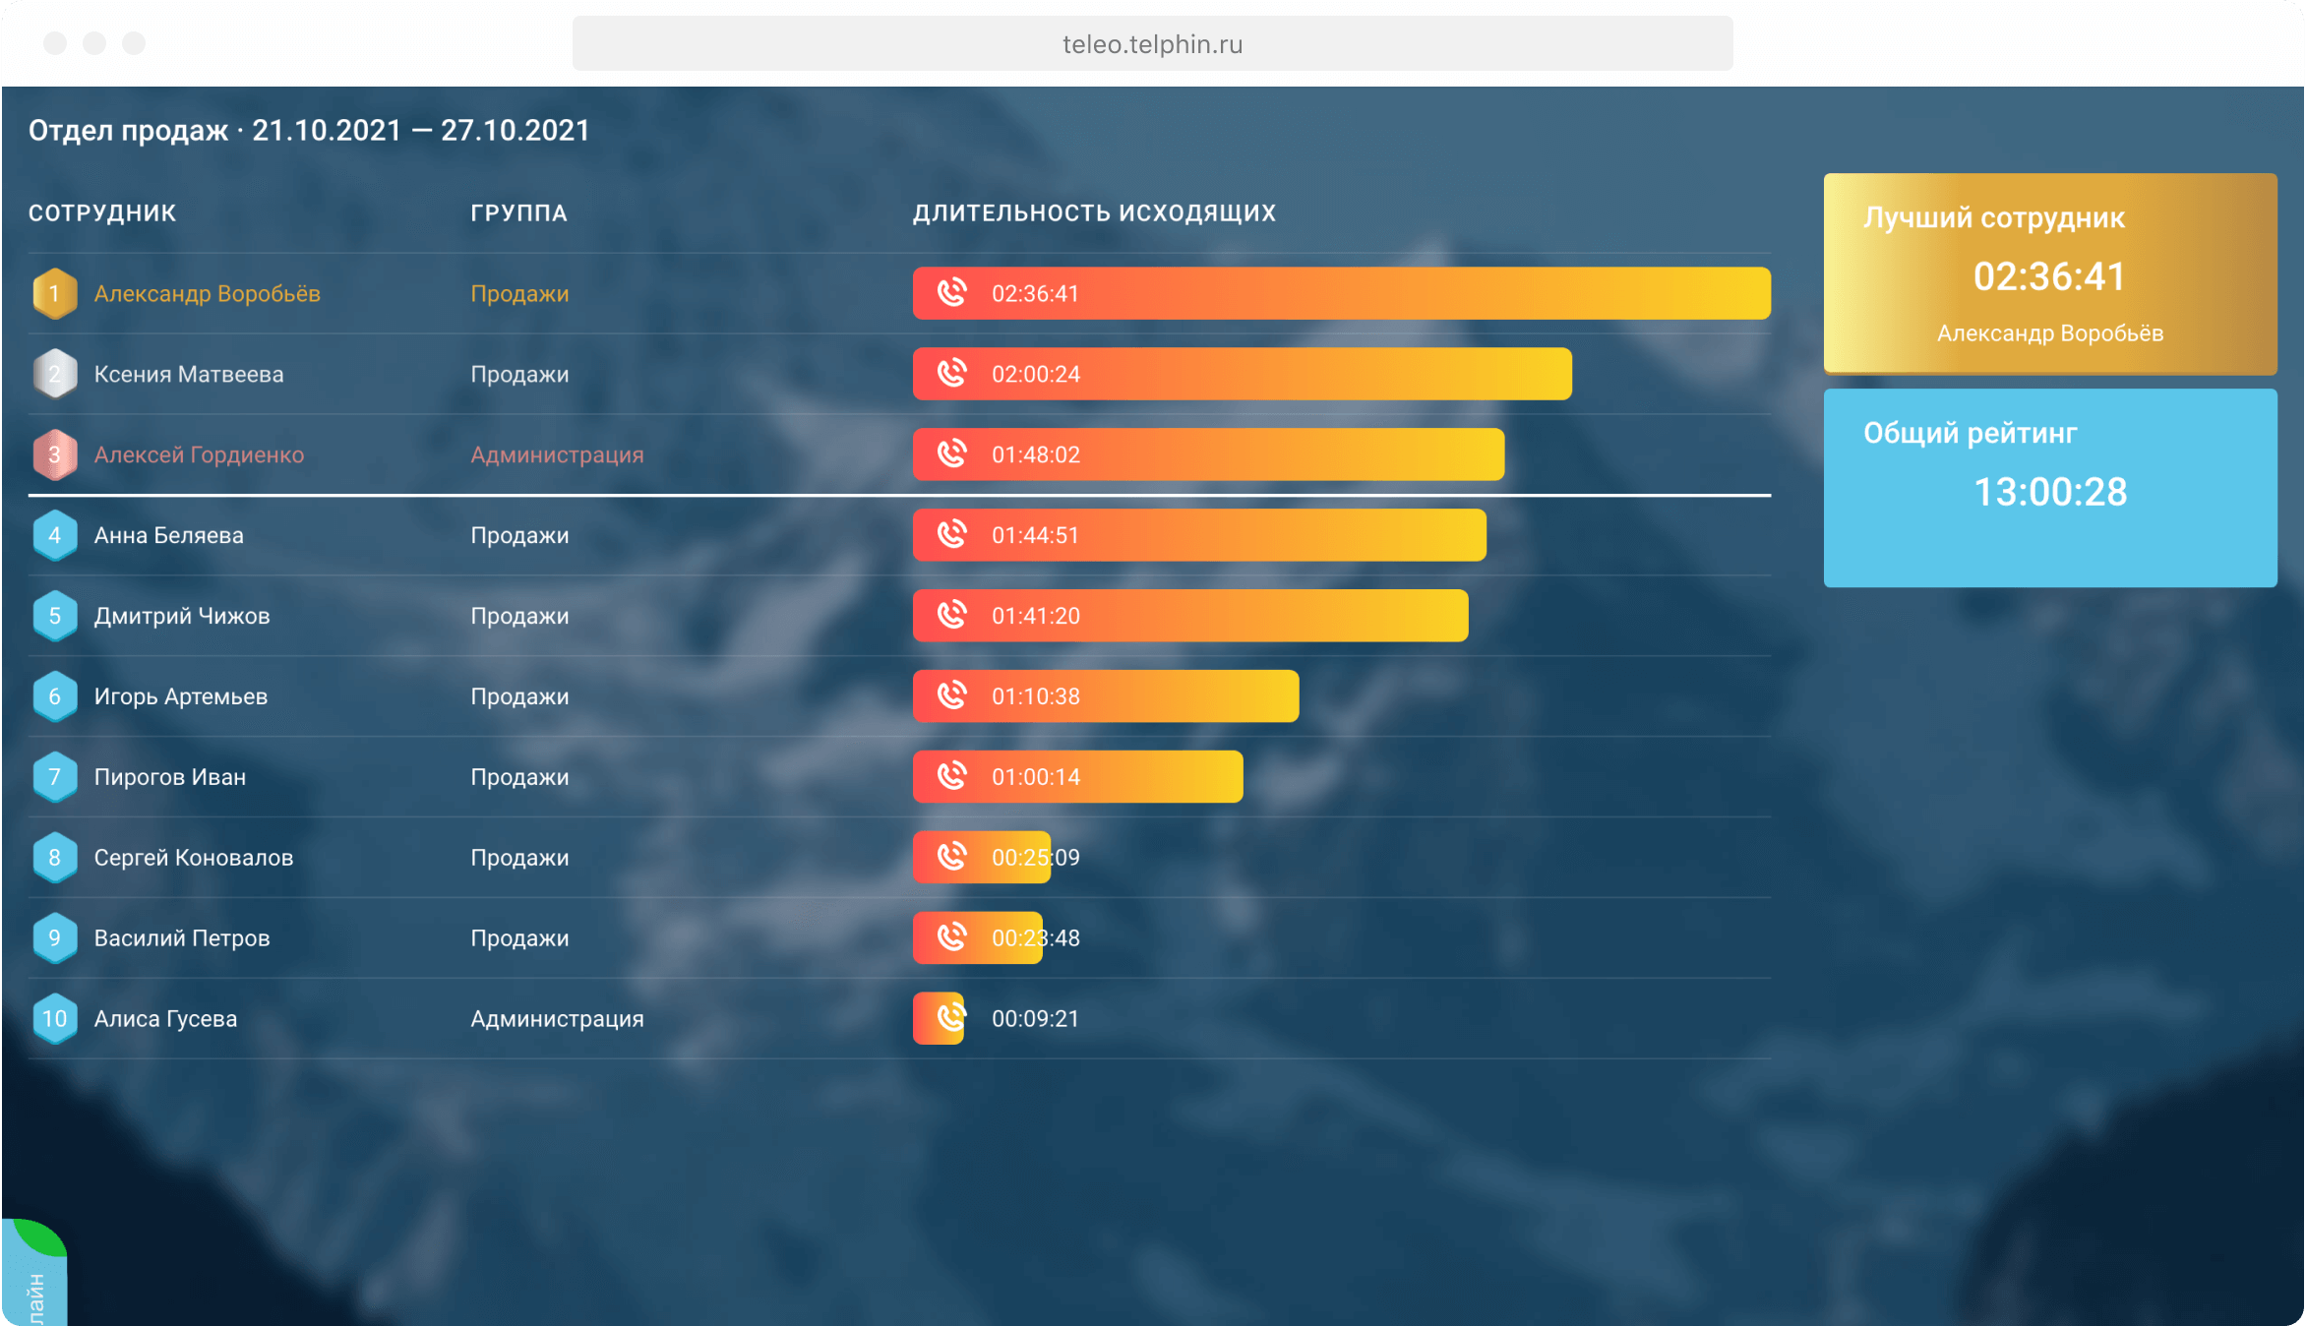Click phone icon in Сергей Коновалов's bar
Image resolution: width=2306 pixels, height=1326 pixels.
[951, 857]
